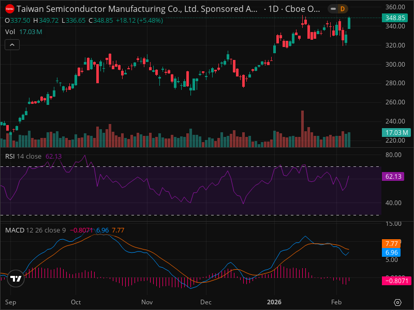Click the Feb date axis label
The image size is (414, 310).
[336, 302]
